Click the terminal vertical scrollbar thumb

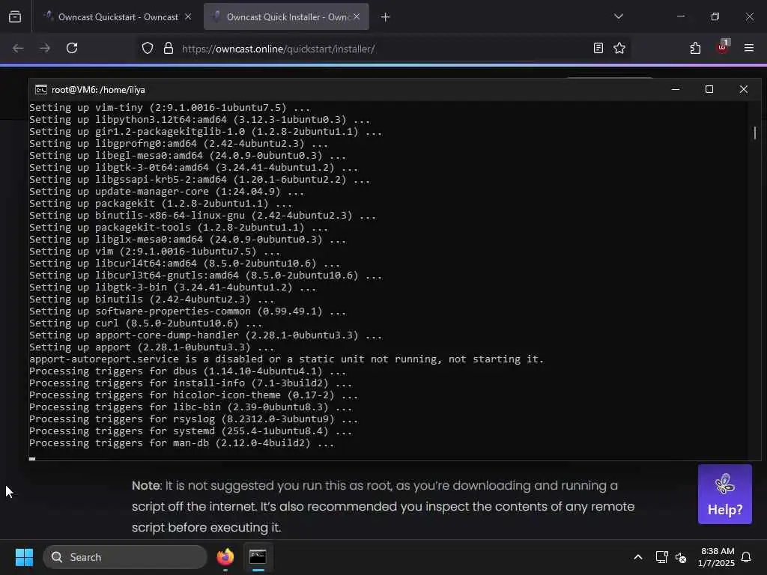(755, 133)
